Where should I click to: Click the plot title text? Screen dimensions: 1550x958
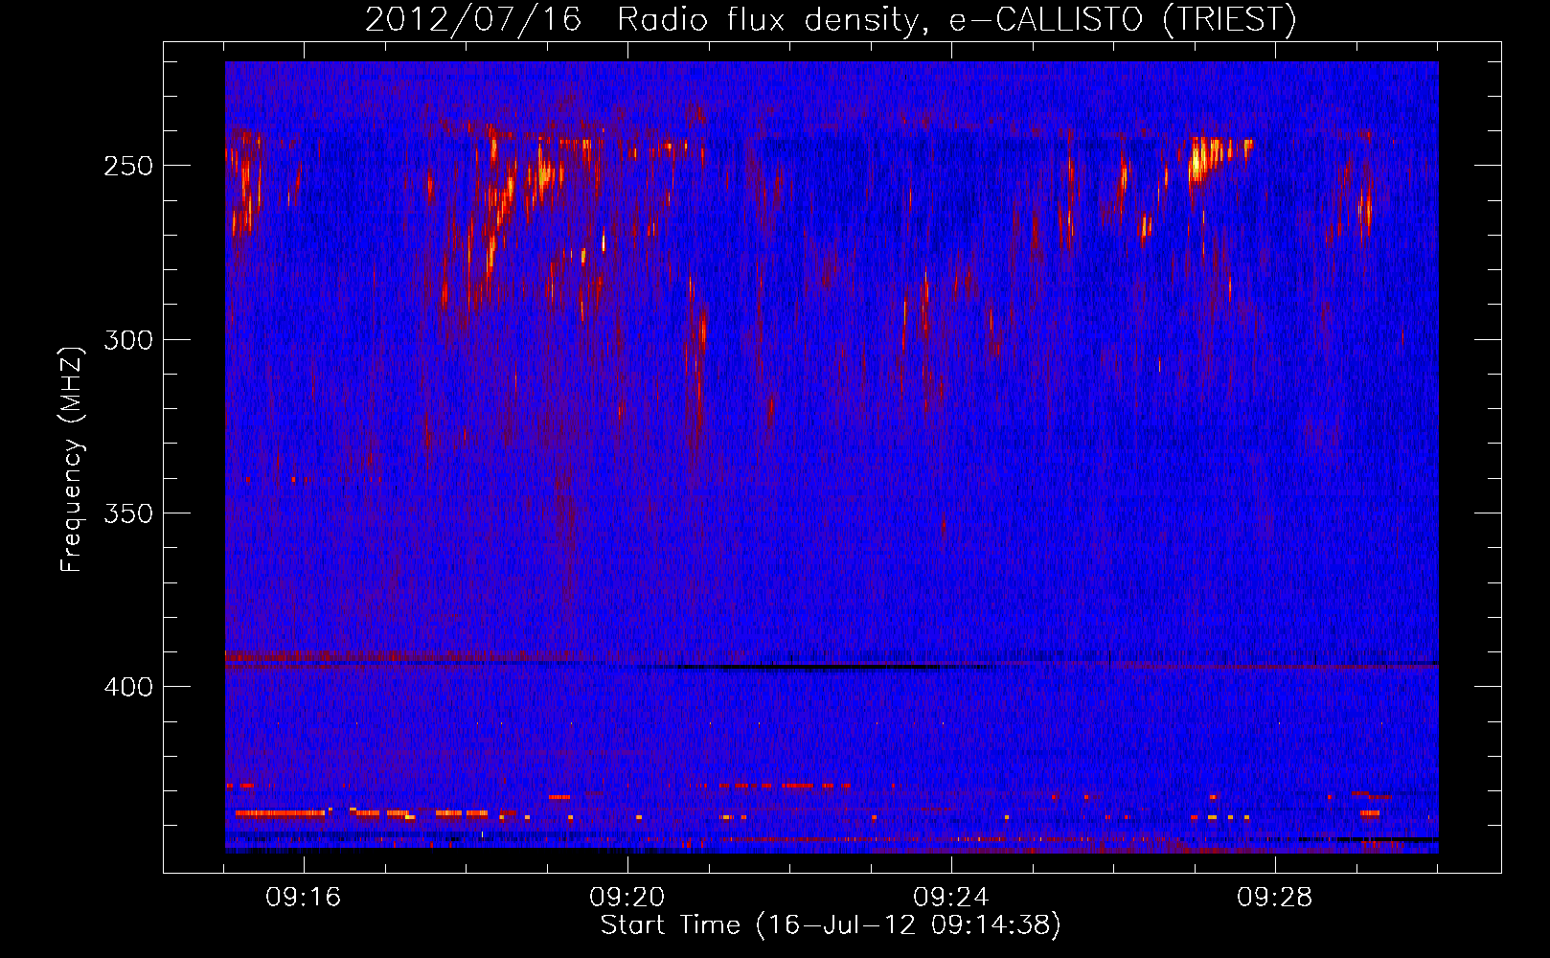(x=831, y=20)
